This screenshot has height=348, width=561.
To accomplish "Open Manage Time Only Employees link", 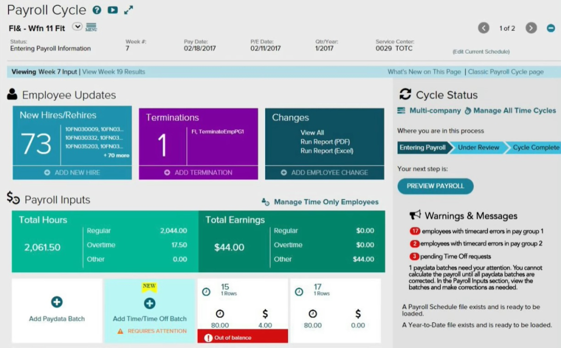I will click(x=326, y=202).
